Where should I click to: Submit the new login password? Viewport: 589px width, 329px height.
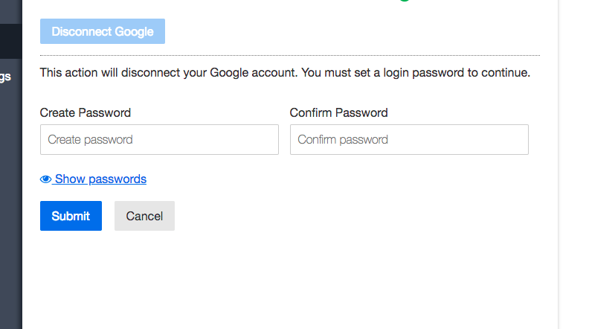tap(71, 216)
